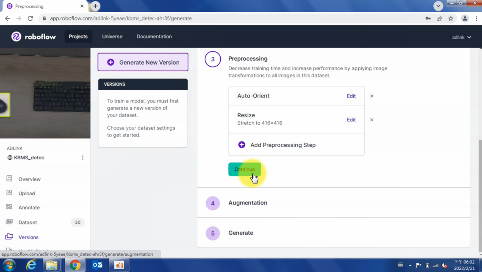
Task: Open the KBMS_detec project options menu
Action: [82, 158]
